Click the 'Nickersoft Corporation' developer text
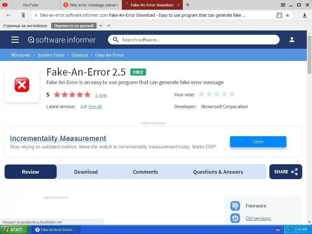The width and height of the screenshot is (312, 234). pyautogui.click(x=224, y=107)
